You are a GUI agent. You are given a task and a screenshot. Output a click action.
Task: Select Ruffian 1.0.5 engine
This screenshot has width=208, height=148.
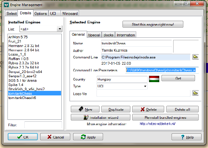pos(34,59)
